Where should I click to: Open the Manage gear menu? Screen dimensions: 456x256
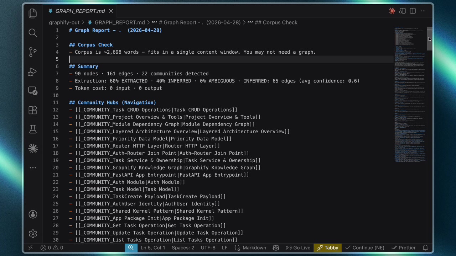tap(33, 234)
